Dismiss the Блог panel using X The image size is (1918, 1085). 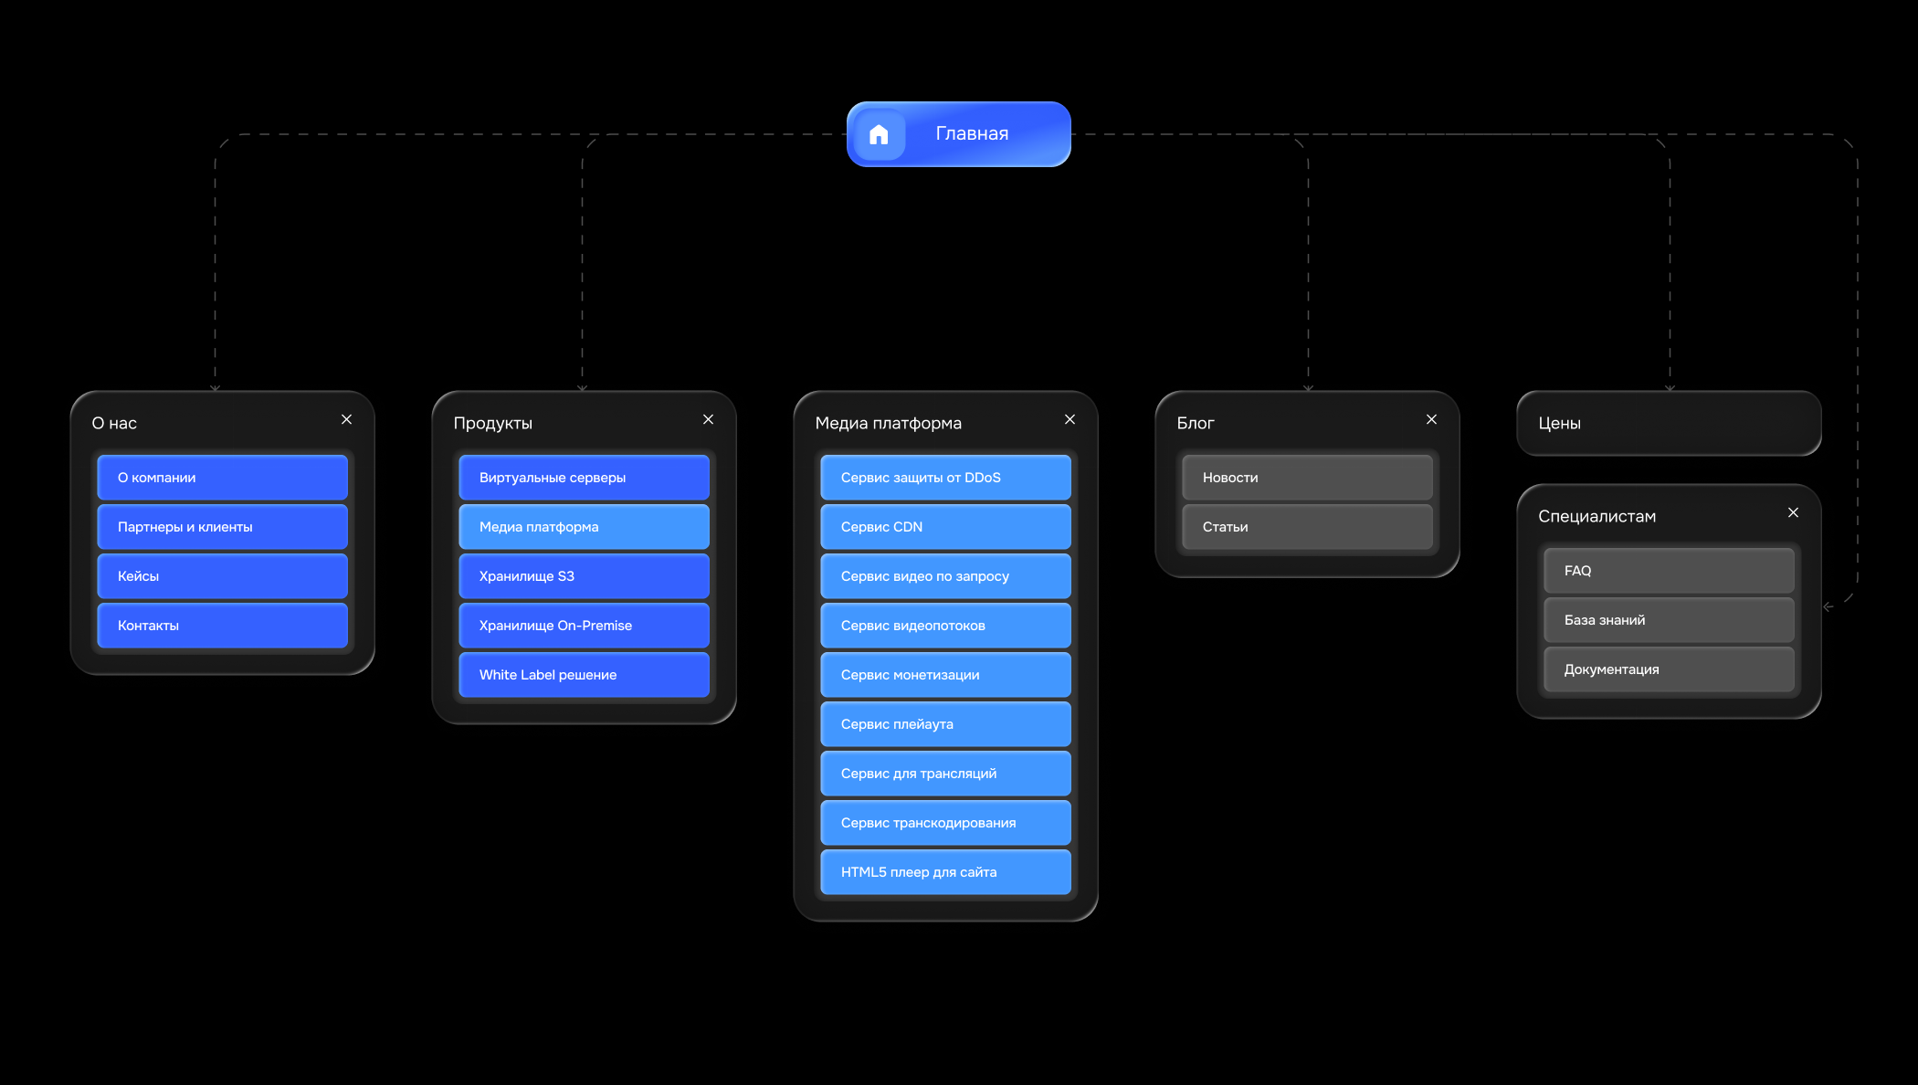1431,419
